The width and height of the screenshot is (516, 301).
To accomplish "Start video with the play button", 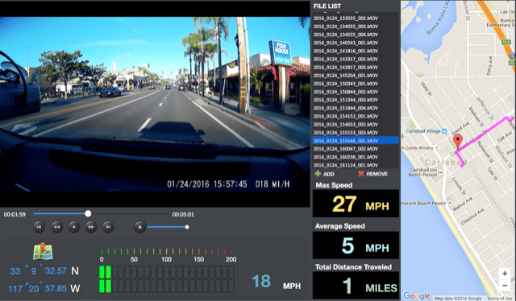I will (x=74, y=227).
